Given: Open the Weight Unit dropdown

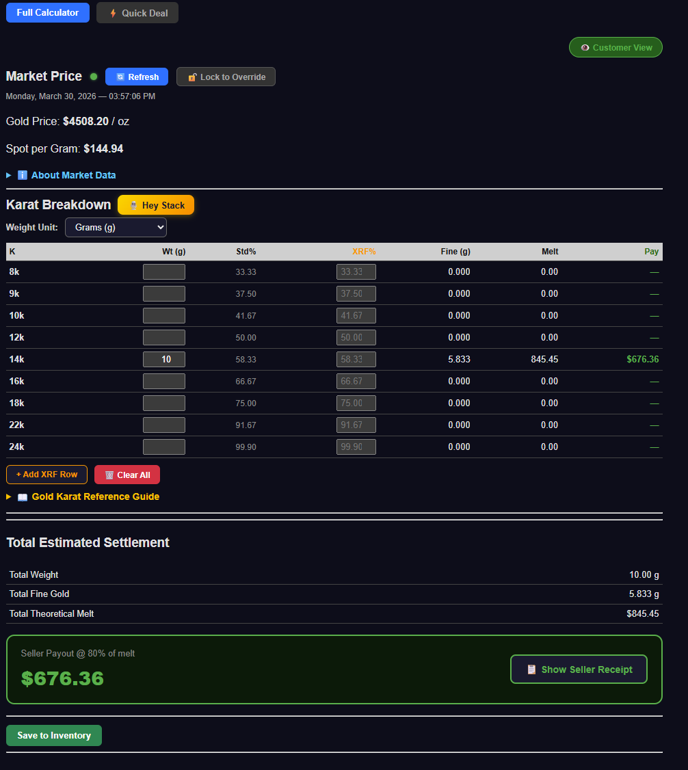Looking at the screenshot, I should [116, 227].
